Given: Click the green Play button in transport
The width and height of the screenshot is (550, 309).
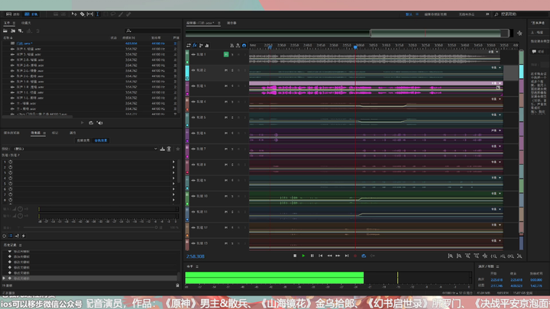Looking at the screenshot, I should click(x=303, y=256).
